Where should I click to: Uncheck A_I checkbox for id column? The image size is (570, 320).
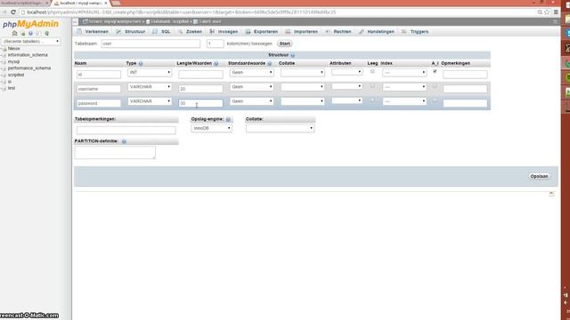click(x=435, y=71)
